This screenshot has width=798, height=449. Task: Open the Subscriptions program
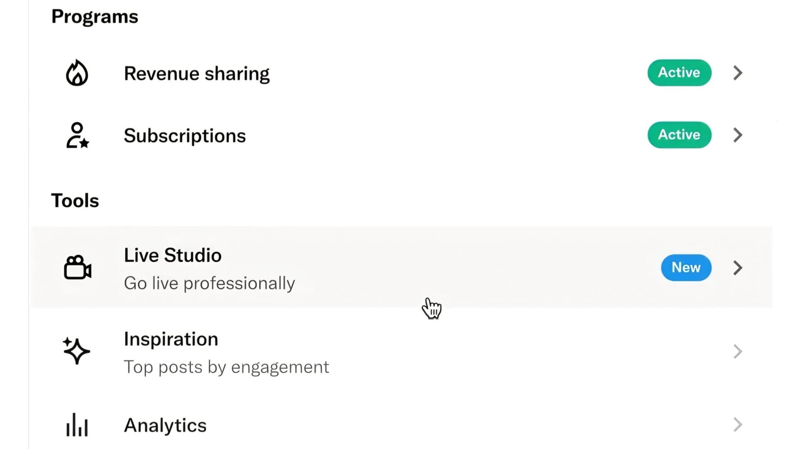pos(401,135)
